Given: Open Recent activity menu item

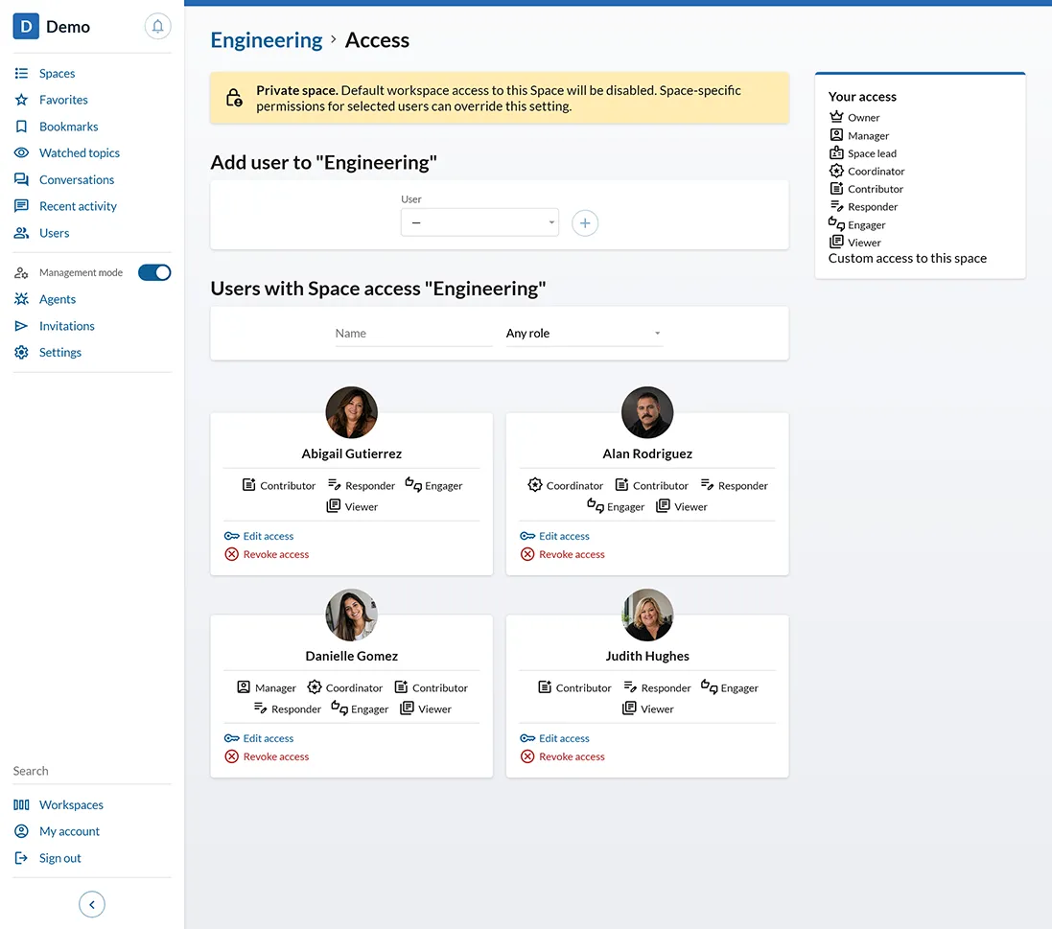Looking at the screenshot, I should point(78,206).
